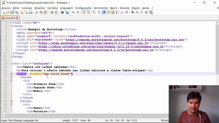The image size is (219, 123).
Task: Collapse the html fold marker on line 1
Action: coord(12,23)
